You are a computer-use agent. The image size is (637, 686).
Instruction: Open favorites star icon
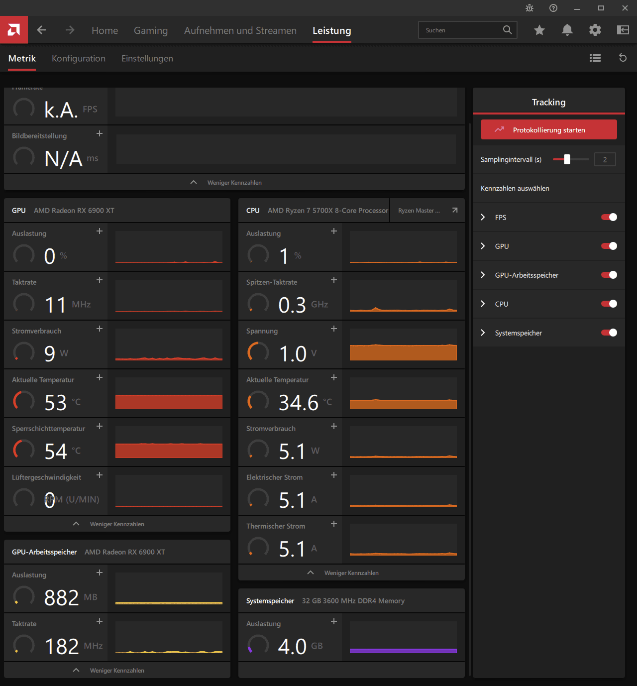click(539, 30)
